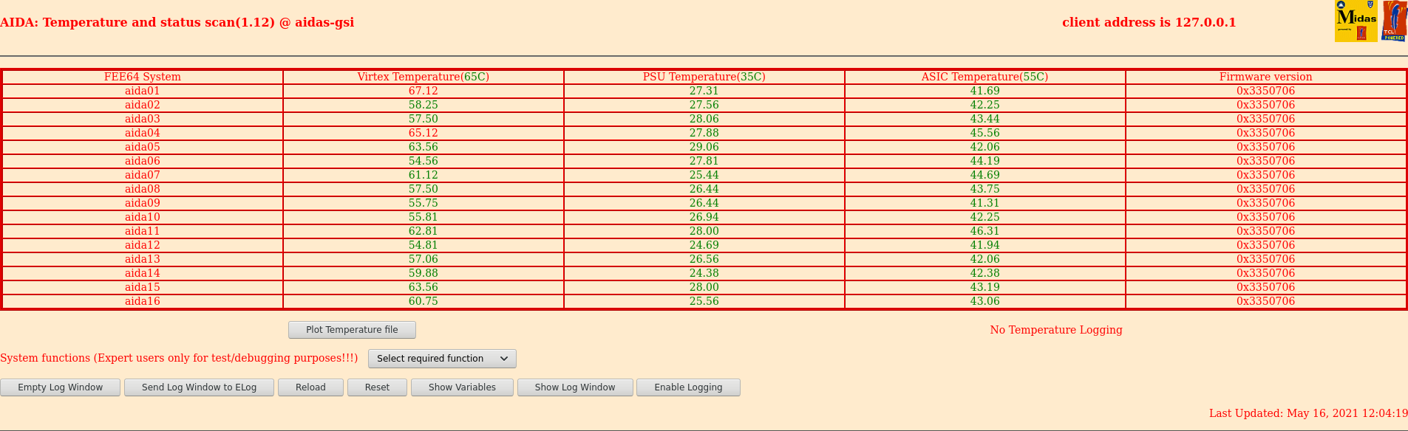Click the aida07 row label
Image resolution: width=1408 pixels, height=431 pixels.
point(143,175)
